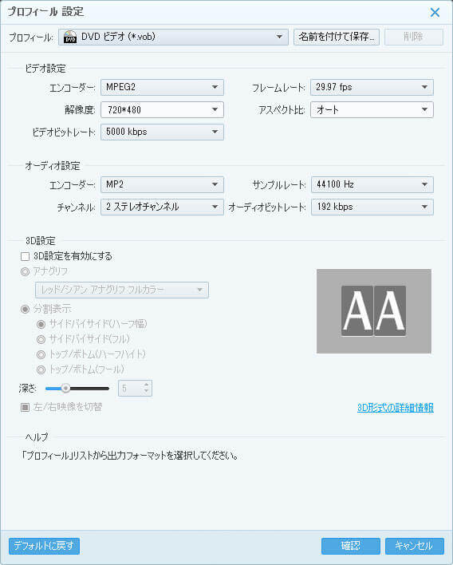Open video エンコーダー MPEG2 dropdown
Viewport: 453px width, 565px height.
(x=162, y=87)
